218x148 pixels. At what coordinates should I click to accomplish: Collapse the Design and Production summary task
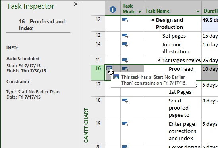pos(152,20)
